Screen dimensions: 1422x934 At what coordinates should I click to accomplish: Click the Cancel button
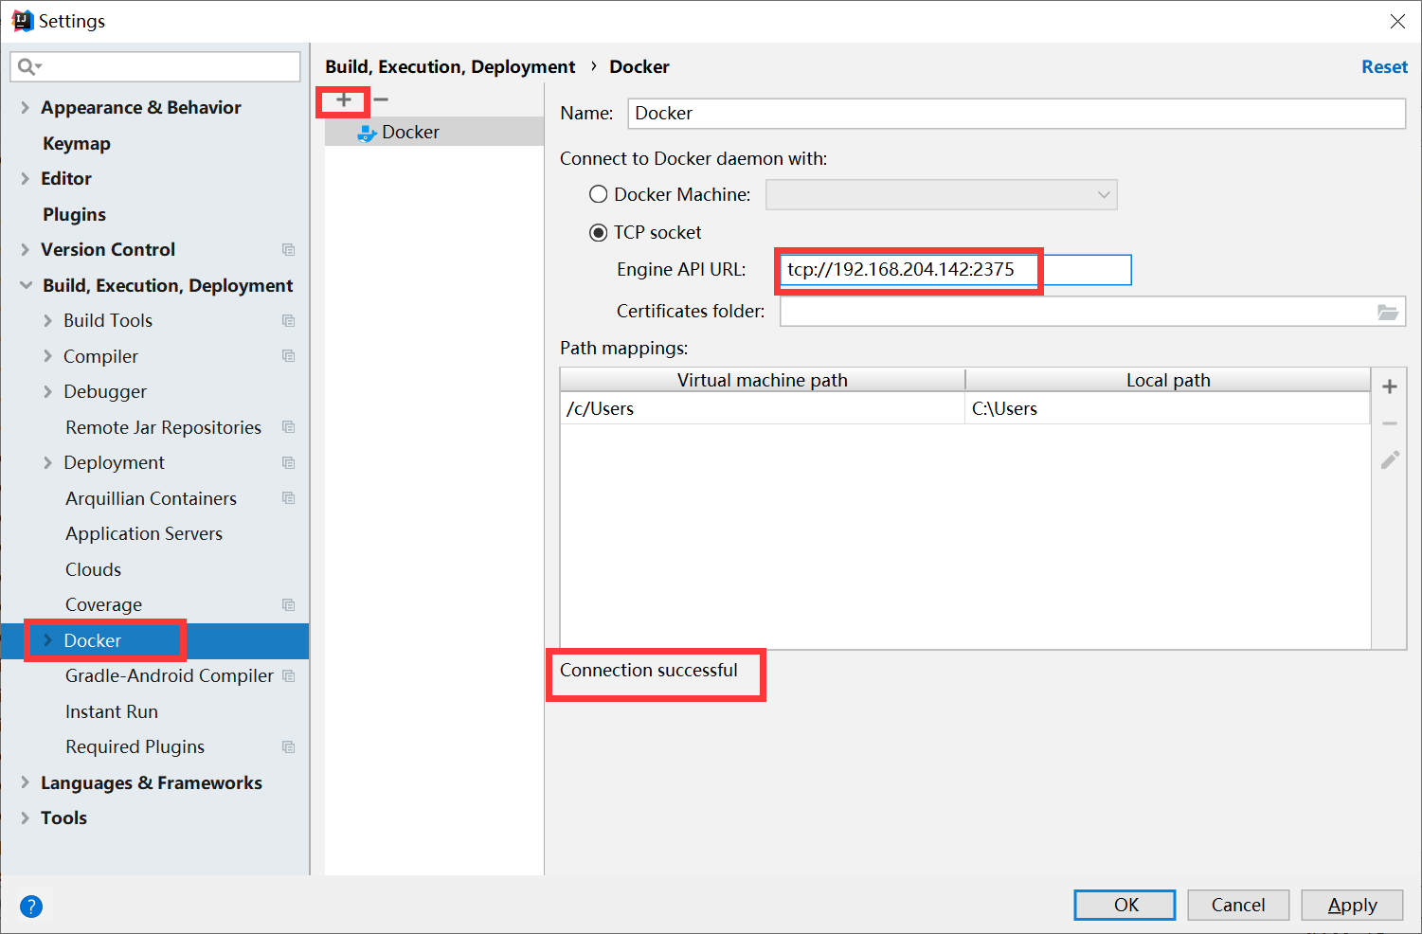point(1238,905)
